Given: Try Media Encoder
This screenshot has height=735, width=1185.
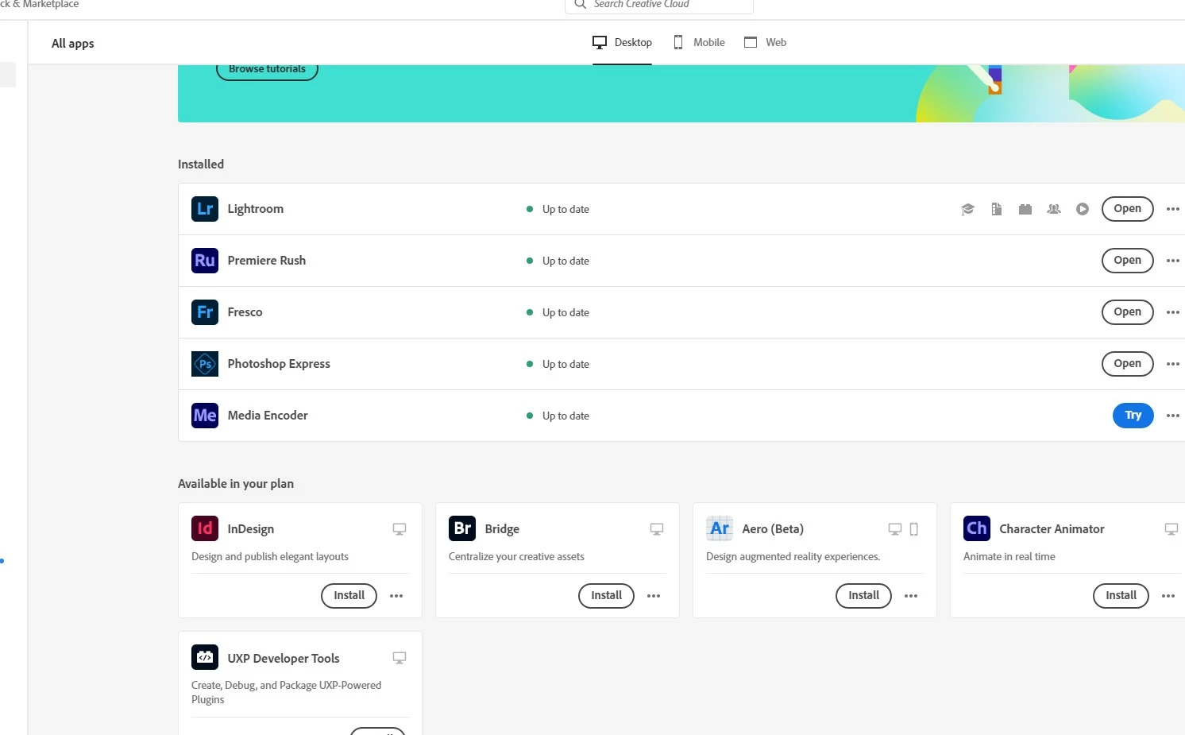Looking at the screenshot, I should click(1133, 416).
